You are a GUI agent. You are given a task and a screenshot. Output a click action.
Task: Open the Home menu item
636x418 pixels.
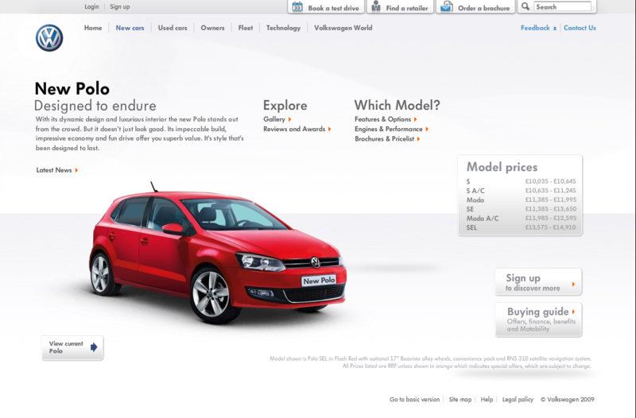point(93,28)
